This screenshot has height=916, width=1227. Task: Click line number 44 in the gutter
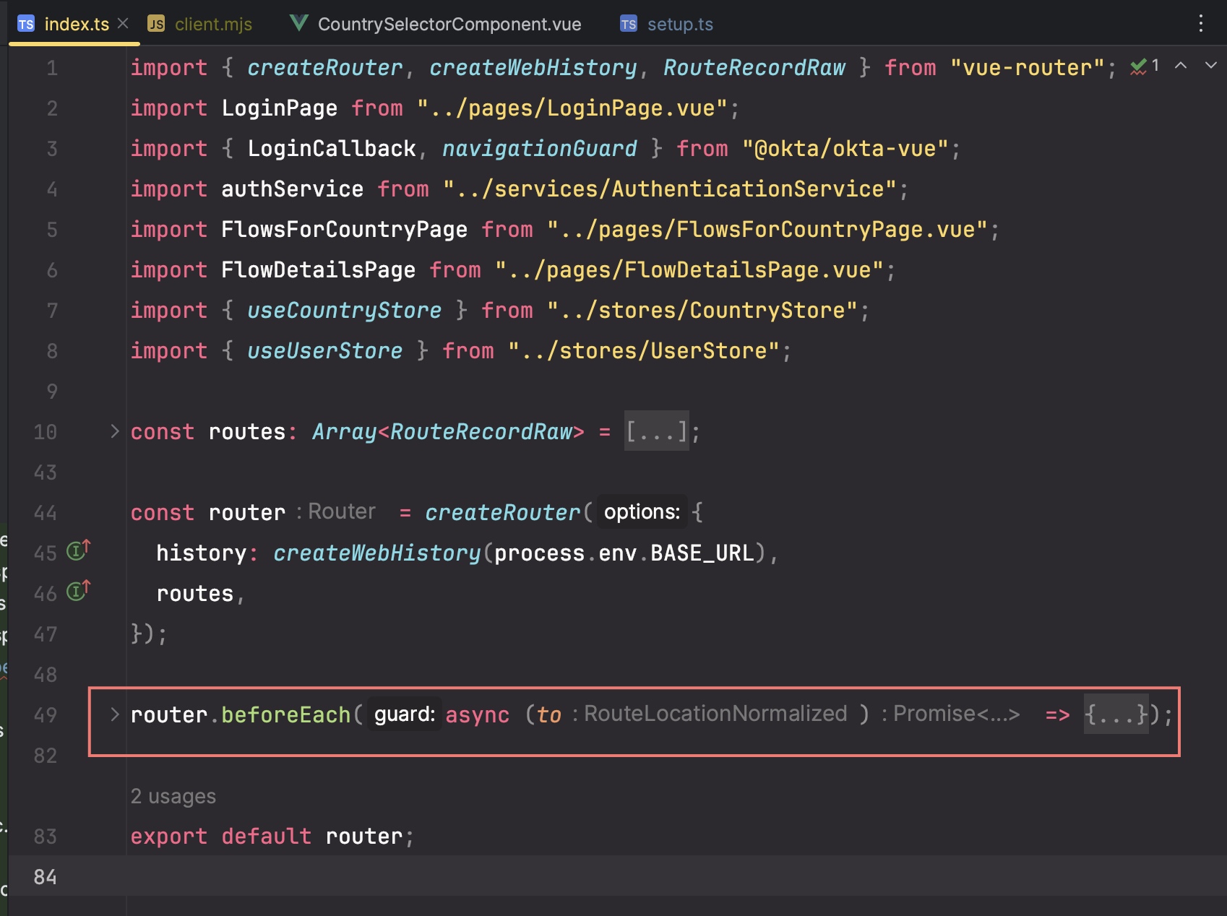(45, 512)
